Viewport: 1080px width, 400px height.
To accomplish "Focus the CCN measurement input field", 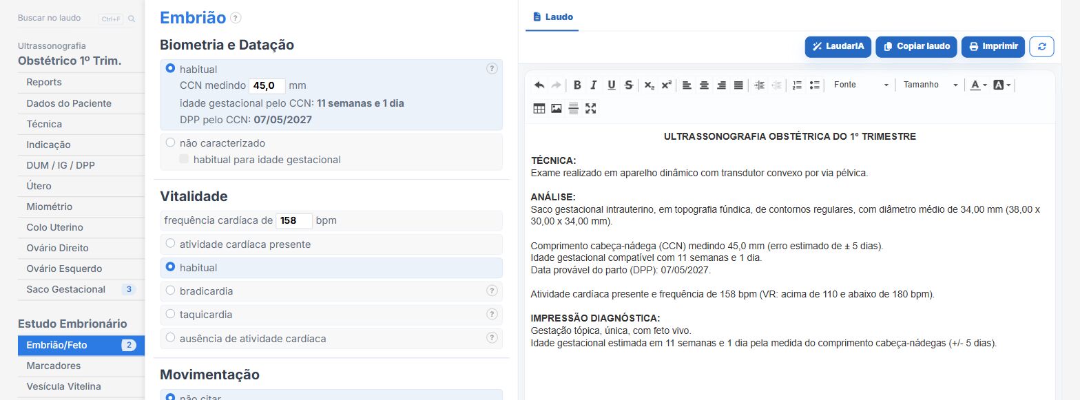I will pyautogui.click(x=267, y=85).
